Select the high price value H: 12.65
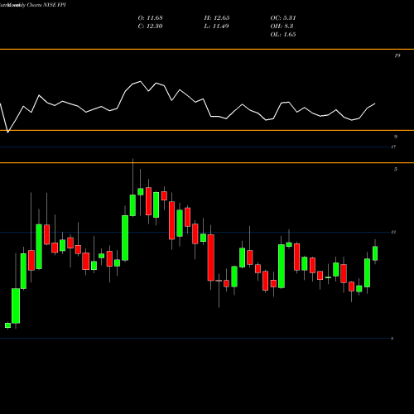The image size is (414, 414). (217, 18)
